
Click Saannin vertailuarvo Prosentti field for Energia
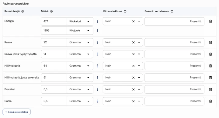[175, 21]
